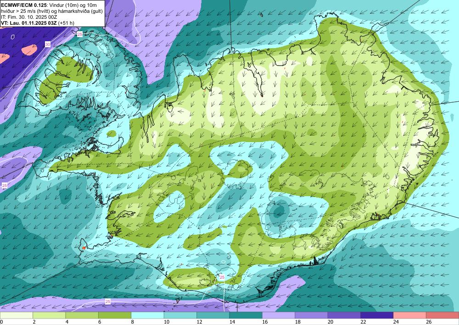Click the pale yellow 0–2 m/s legend swatch
Viewport: 459px width, 325px height.
(x=17, y=315)
